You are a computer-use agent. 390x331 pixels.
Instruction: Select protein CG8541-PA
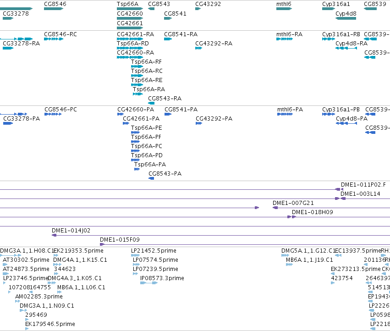pos(168,114)
